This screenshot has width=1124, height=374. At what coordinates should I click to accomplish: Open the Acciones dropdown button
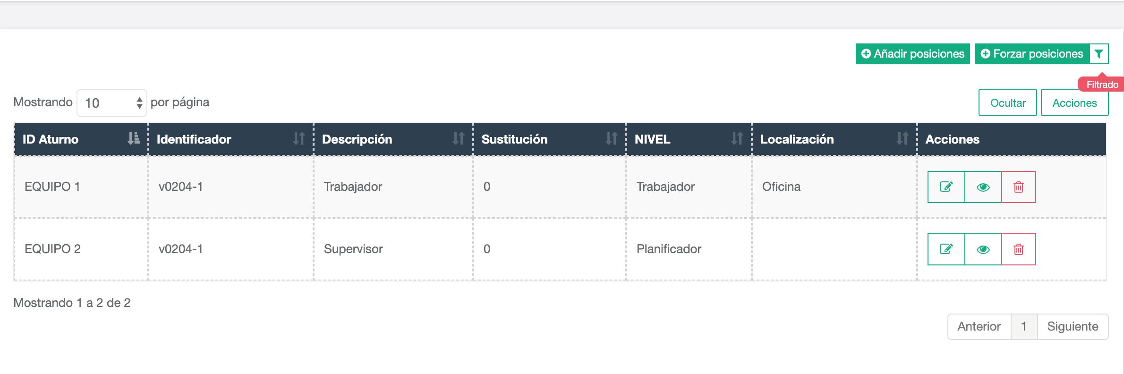1074,103
